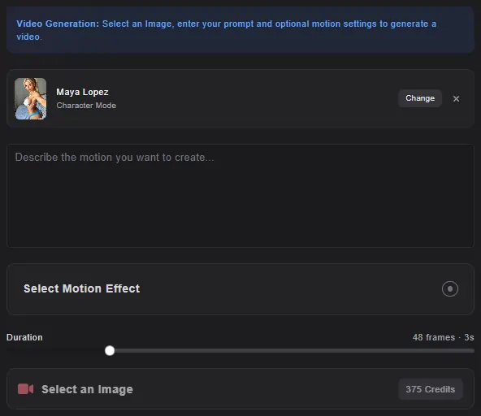
Task: Click the Duration slider handle
Action: [110, 350]
